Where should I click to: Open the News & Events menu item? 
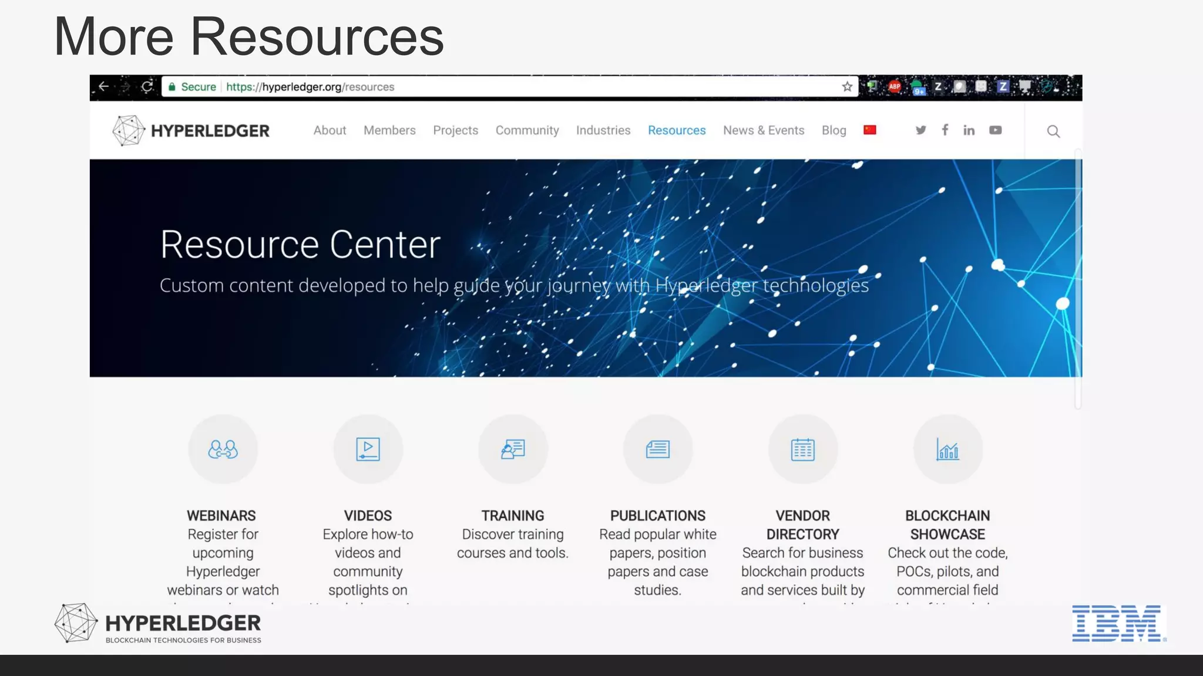pos(764,130)
